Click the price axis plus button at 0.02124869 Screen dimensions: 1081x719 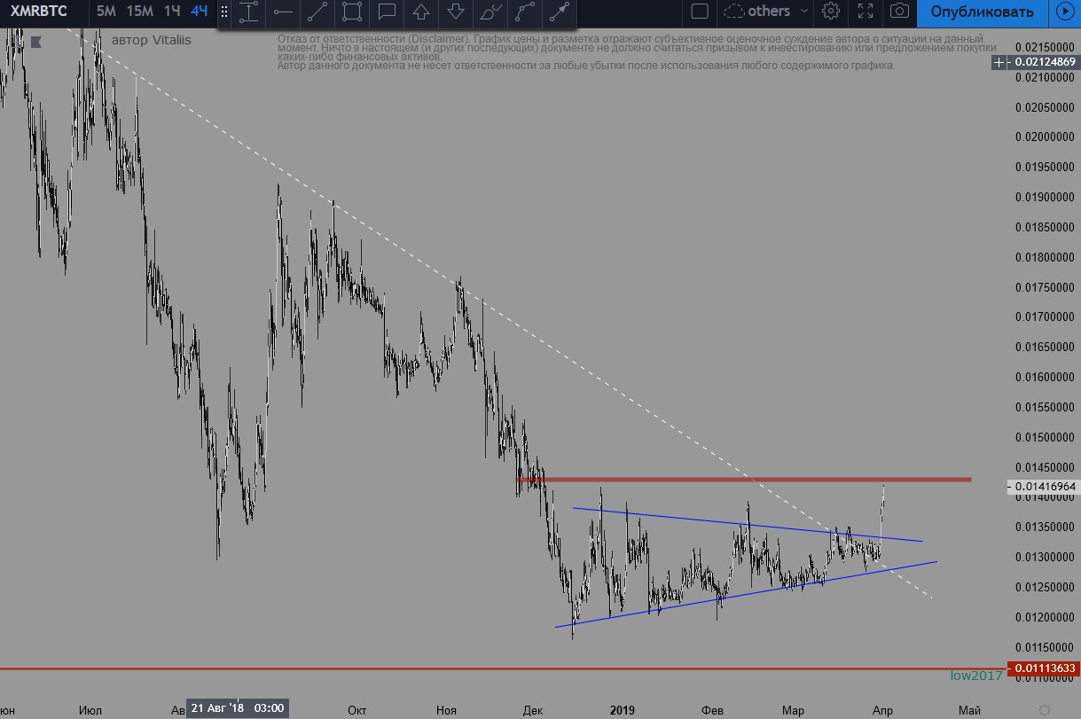click(x=1000, y=62)
